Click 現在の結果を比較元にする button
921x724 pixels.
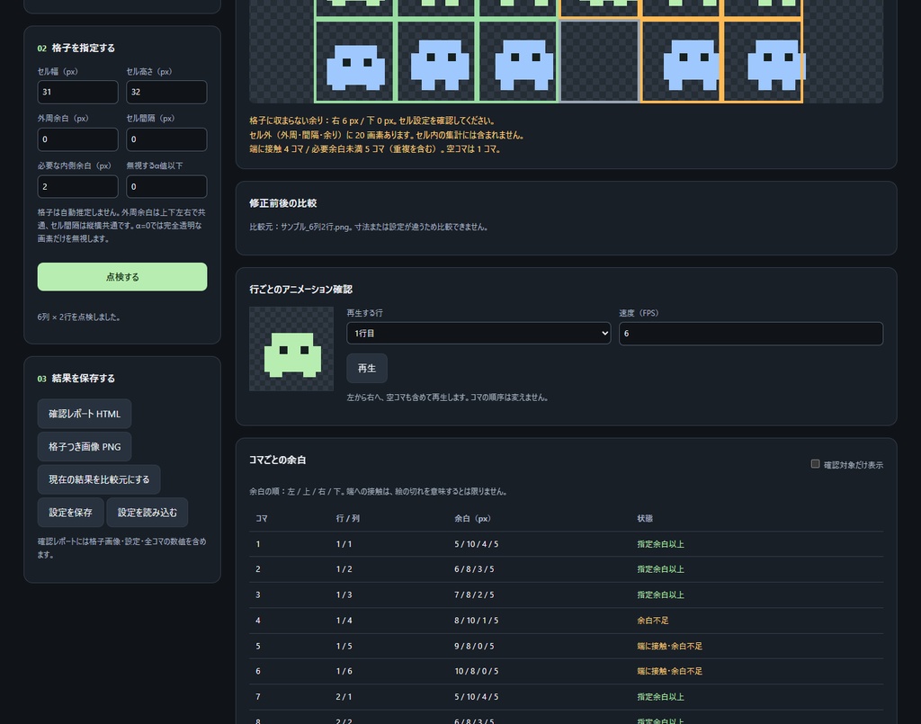[99, 479]
